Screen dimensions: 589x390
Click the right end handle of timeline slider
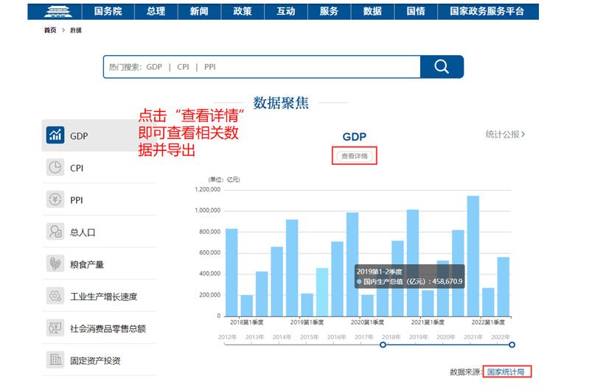coord(512,344)
